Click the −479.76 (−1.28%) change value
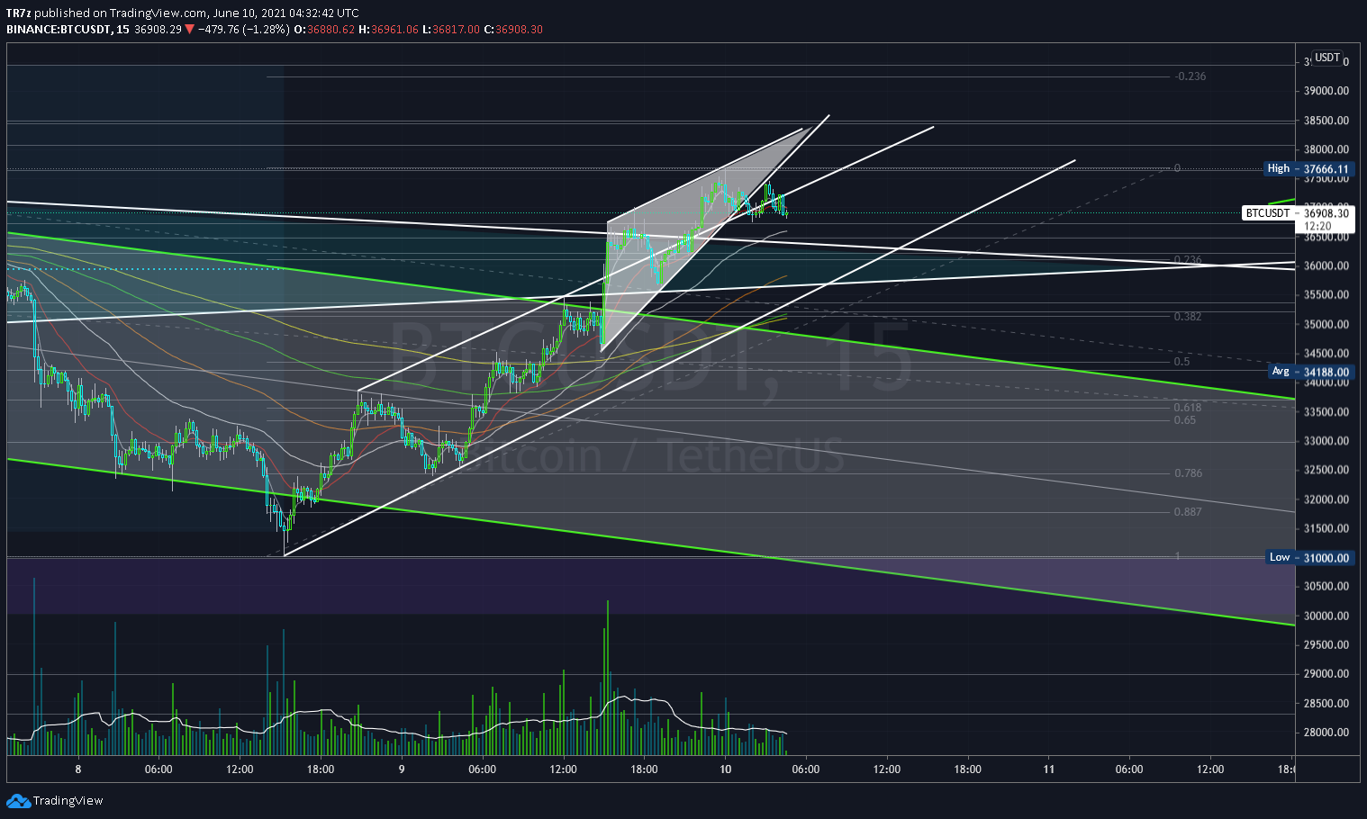This screenshot has height=819, width=1367. [x=243, y=30]
